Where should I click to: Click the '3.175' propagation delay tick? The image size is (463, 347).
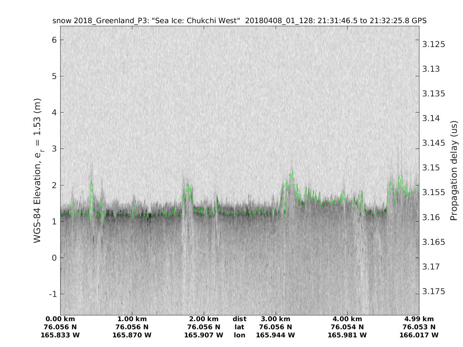click(434, 291)
